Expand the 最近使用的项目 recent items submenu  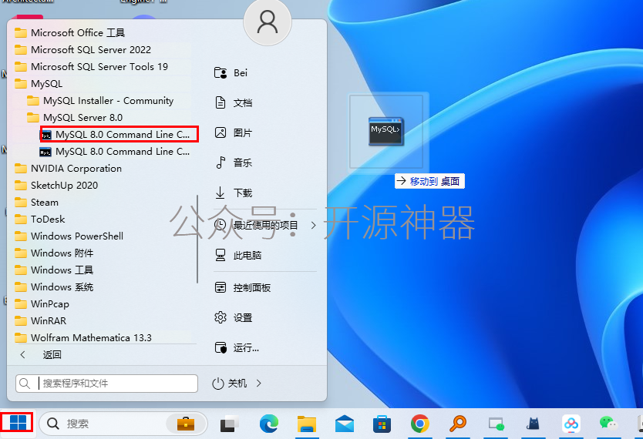[x=313, y=225]
